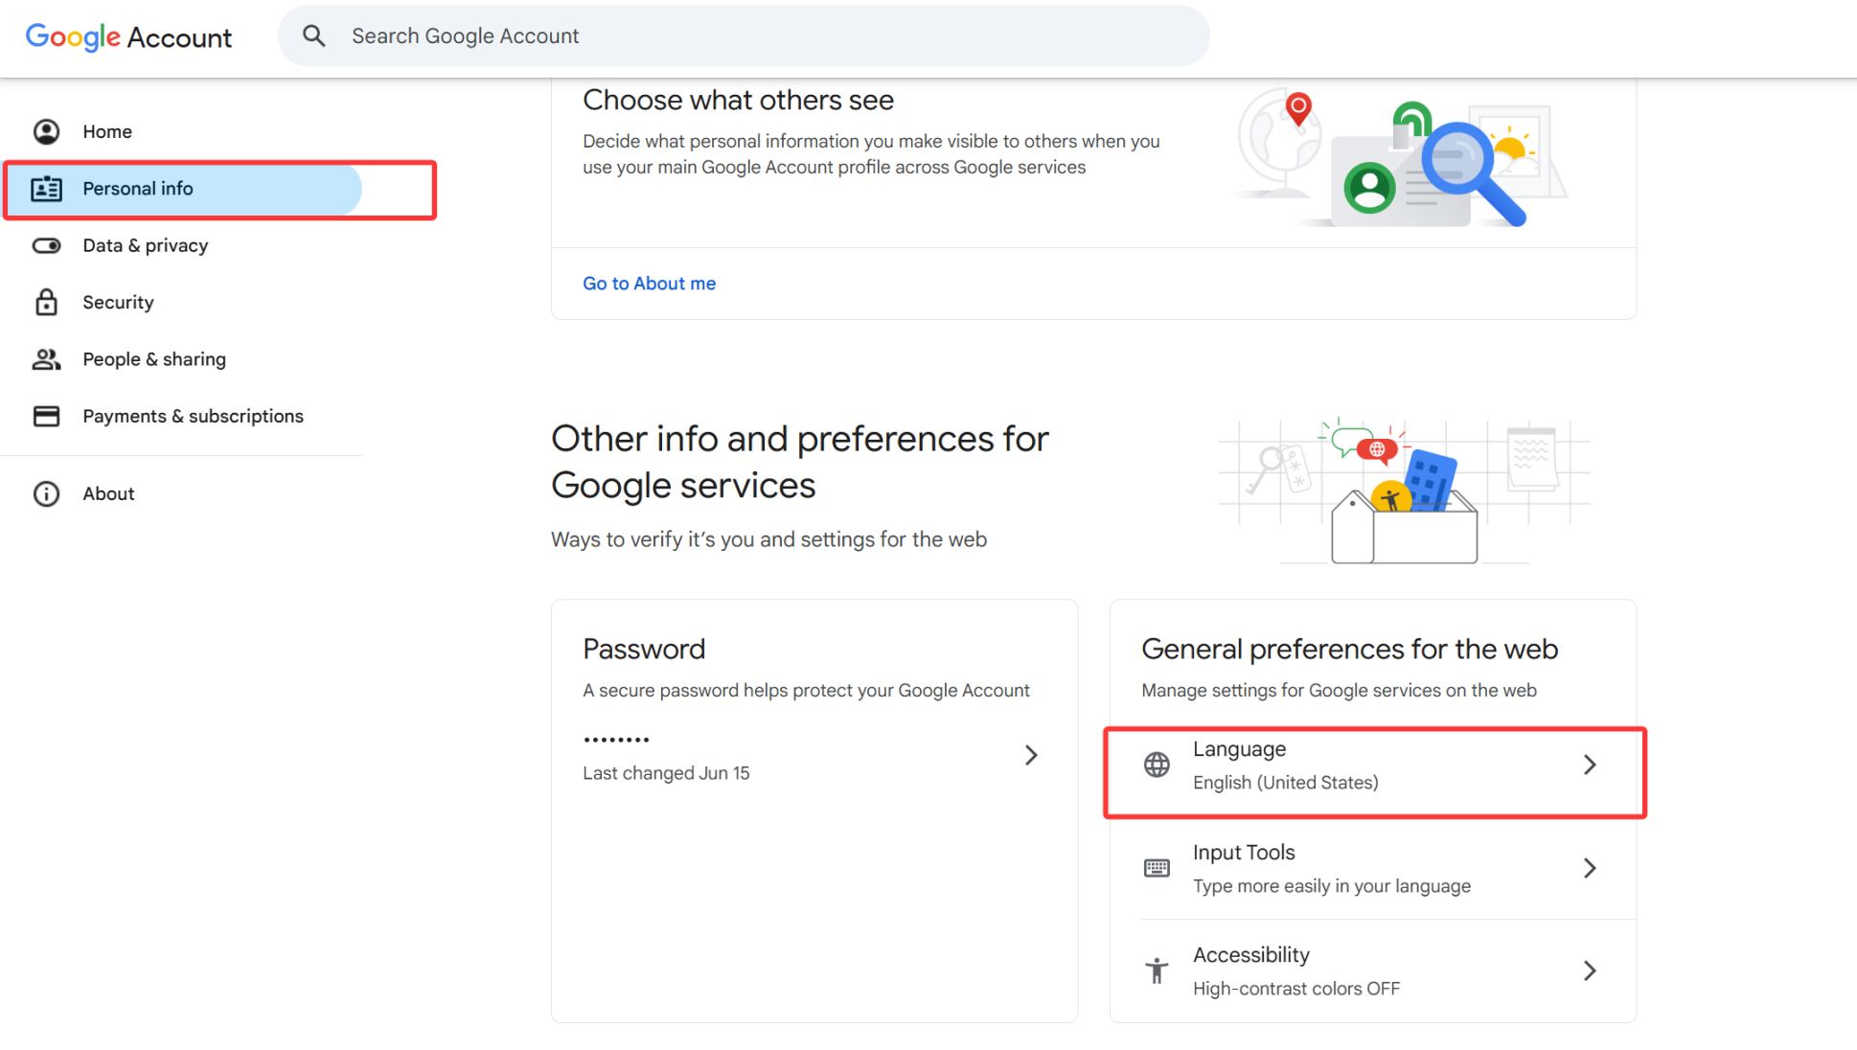Open Payments & subscriptions menu item
Image resolution: width=1857 pixels, height=1050 pixels.
tap(193, 416)
